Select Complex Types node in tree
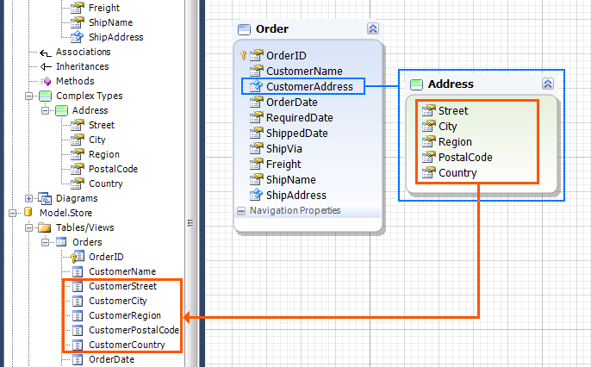This screenshot has width=591, height=367. coord(90,96)
